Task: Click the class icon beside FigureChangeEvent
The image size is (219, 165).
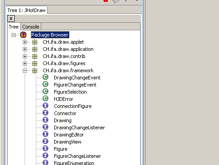Action: coord(45,84)
